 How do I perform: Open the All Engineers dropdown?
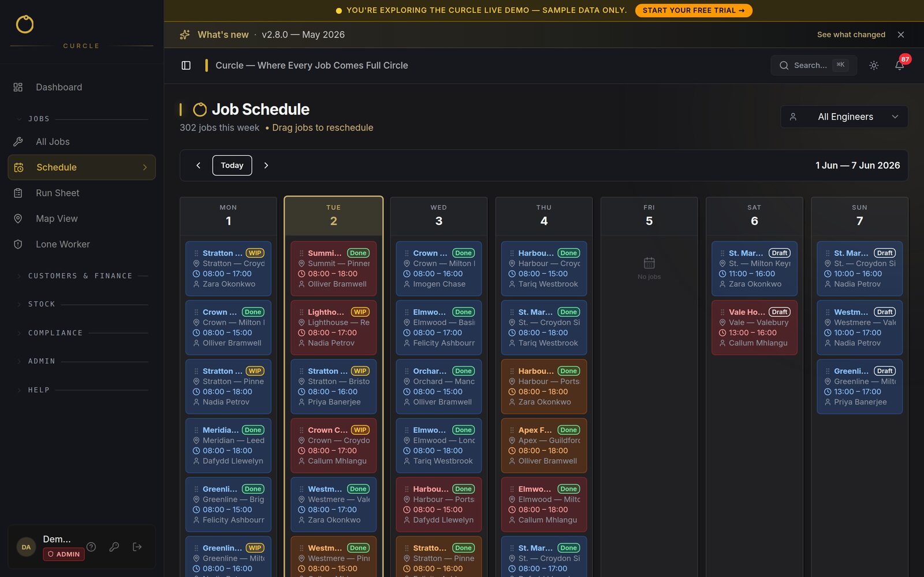(844, 117)
